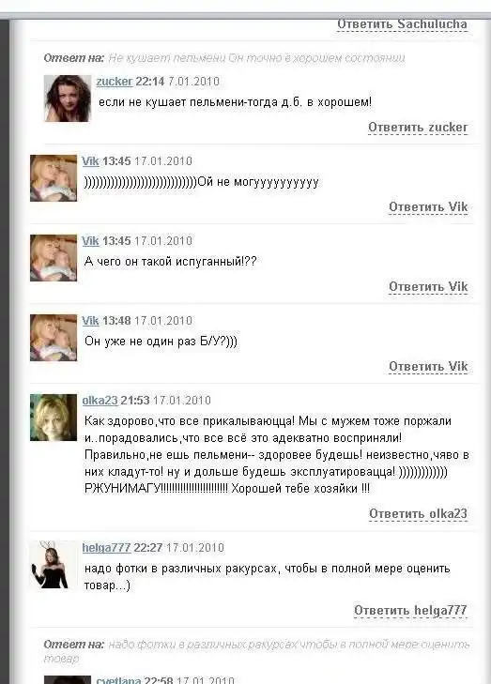Open zucker's avatar photo
Screen dimensions: 491x684
68,99
